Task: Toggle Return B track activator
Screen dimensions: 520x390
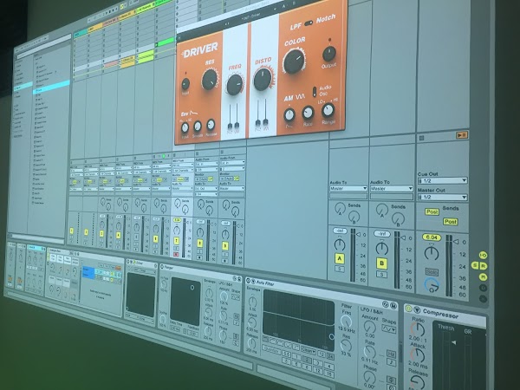Action: (381, 263)
